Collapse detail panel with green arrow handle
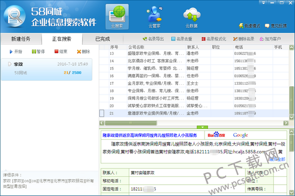 [x=202, y=127]
